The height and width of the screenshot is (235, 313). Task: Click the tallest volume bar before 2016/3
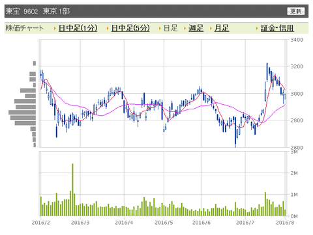point(72,189)
